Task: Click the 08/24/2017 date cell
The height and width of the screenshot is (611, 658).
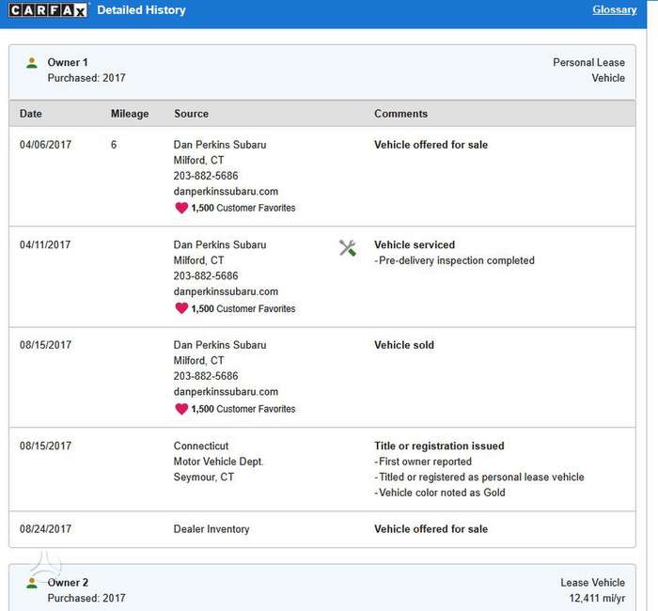Action: [x=45, y=529]
